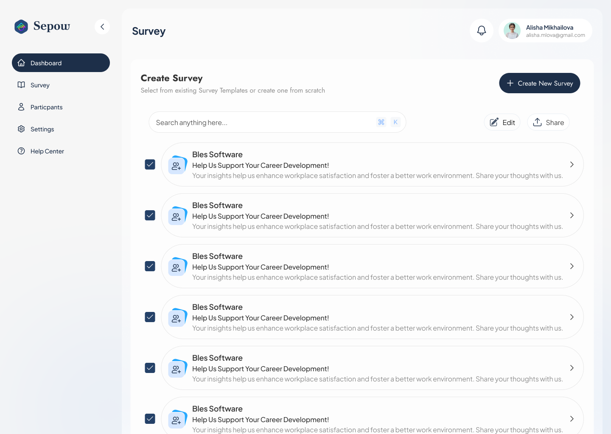This screenshot has height=434, width=611.
Task: Click the notification bell icon
Action: tap(482, 31)
